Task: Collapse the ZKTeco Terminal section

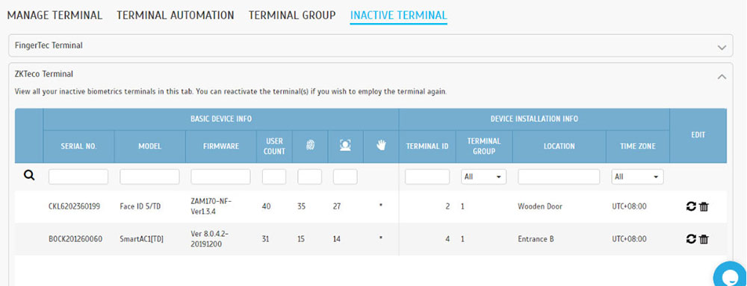Action: pos(722,76)
